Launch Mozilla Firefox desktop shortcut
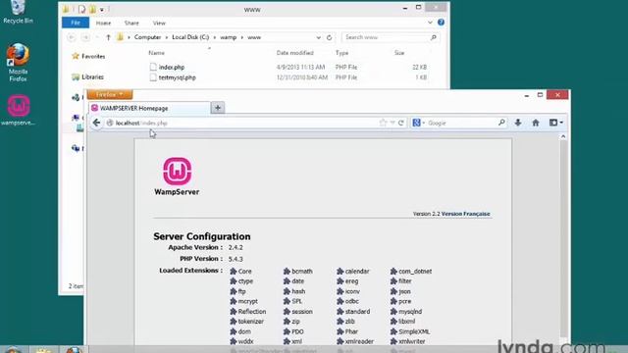Image resolution: width=628 pixels, height=353 pixels. pyautogui.click(x=18, y=62)
